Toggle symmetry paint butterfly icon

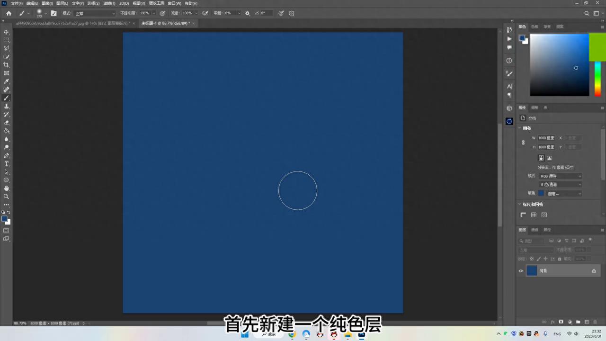tap(292, 13)
